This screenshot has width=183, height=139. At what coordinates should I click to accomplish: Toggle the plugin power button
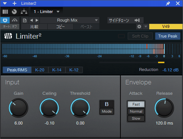pyautogui.click(x=5, y=20)
